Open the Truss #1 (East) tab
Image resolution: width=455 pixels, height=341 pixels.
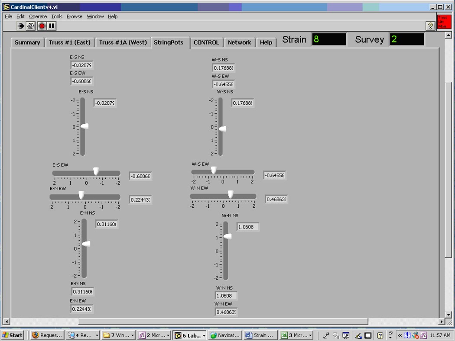click(x=70, y=42)
